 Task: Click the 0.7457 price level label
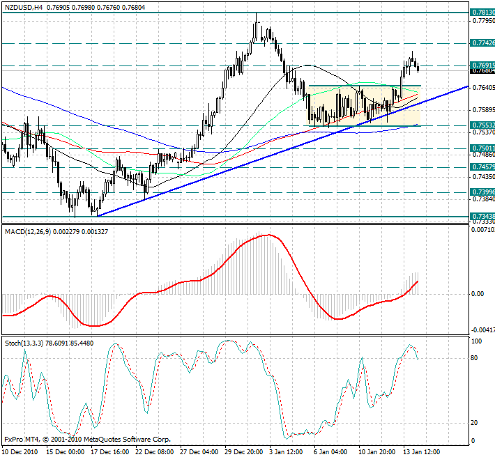click(482, 167)
